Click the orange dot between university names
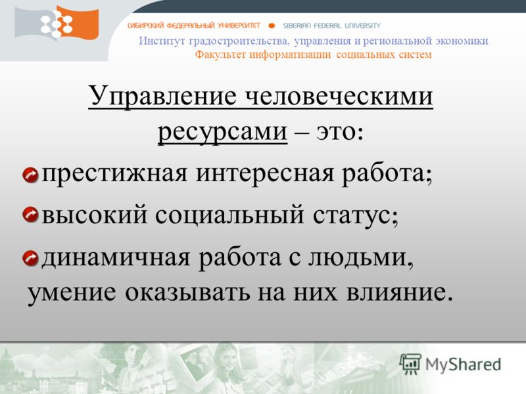526x394 pixels. click(272, 26)
